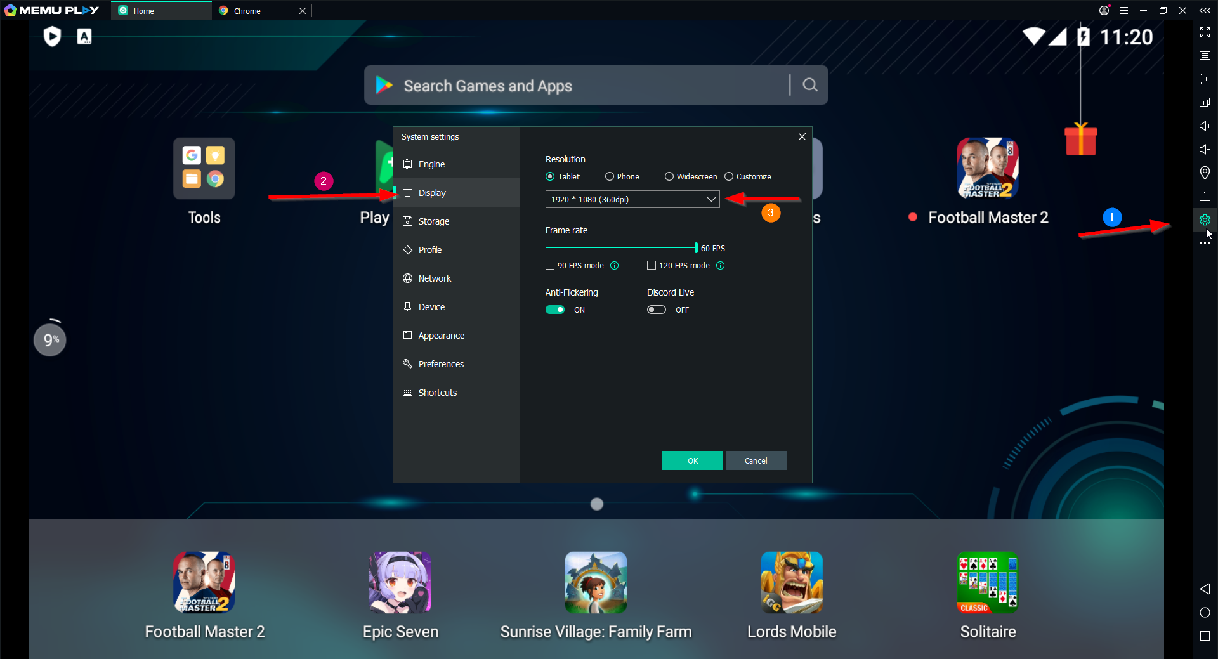The height and width of the screenshot is (659, 1218).
Task: Click the frame rate slider handle
Action: (696, 248)
